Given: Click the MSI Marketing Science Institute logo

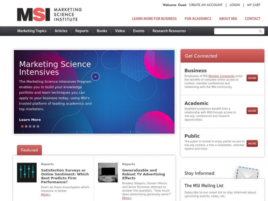Looking at the screenshot, I should click(x=49, y=15).
